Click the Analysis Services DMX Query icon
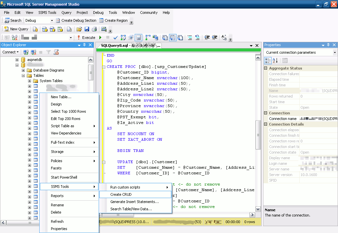This screenshot has width=338, height=233. (52, 29)
